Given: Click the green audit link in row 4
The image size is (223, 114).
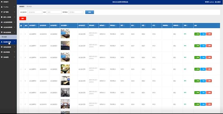Looking at the screenshot, I should tap(185, 69).
